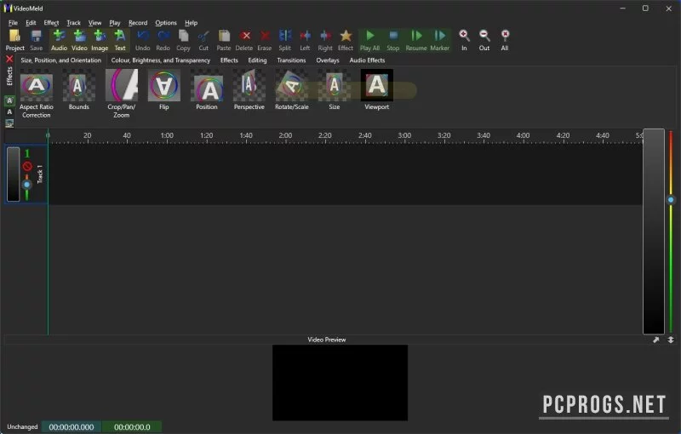Zoom In on the timeline
This screenshot has width=681, height=434.
464,40
